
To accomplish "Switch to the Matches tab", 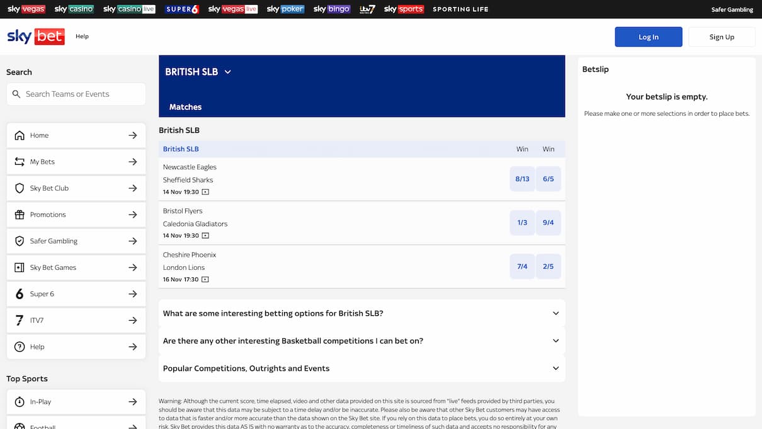I will [185, 106].
